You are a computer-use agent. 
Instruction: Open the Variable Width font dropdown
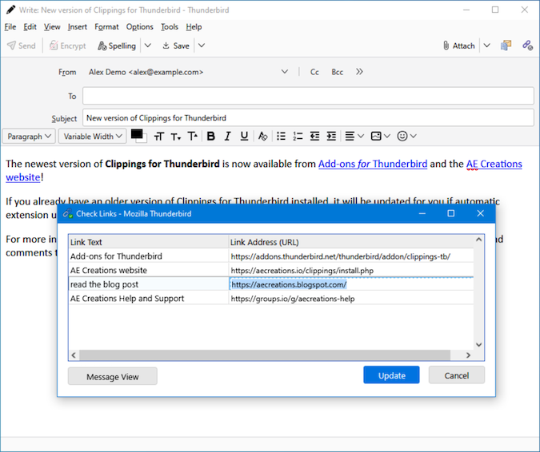pos(92,137)
